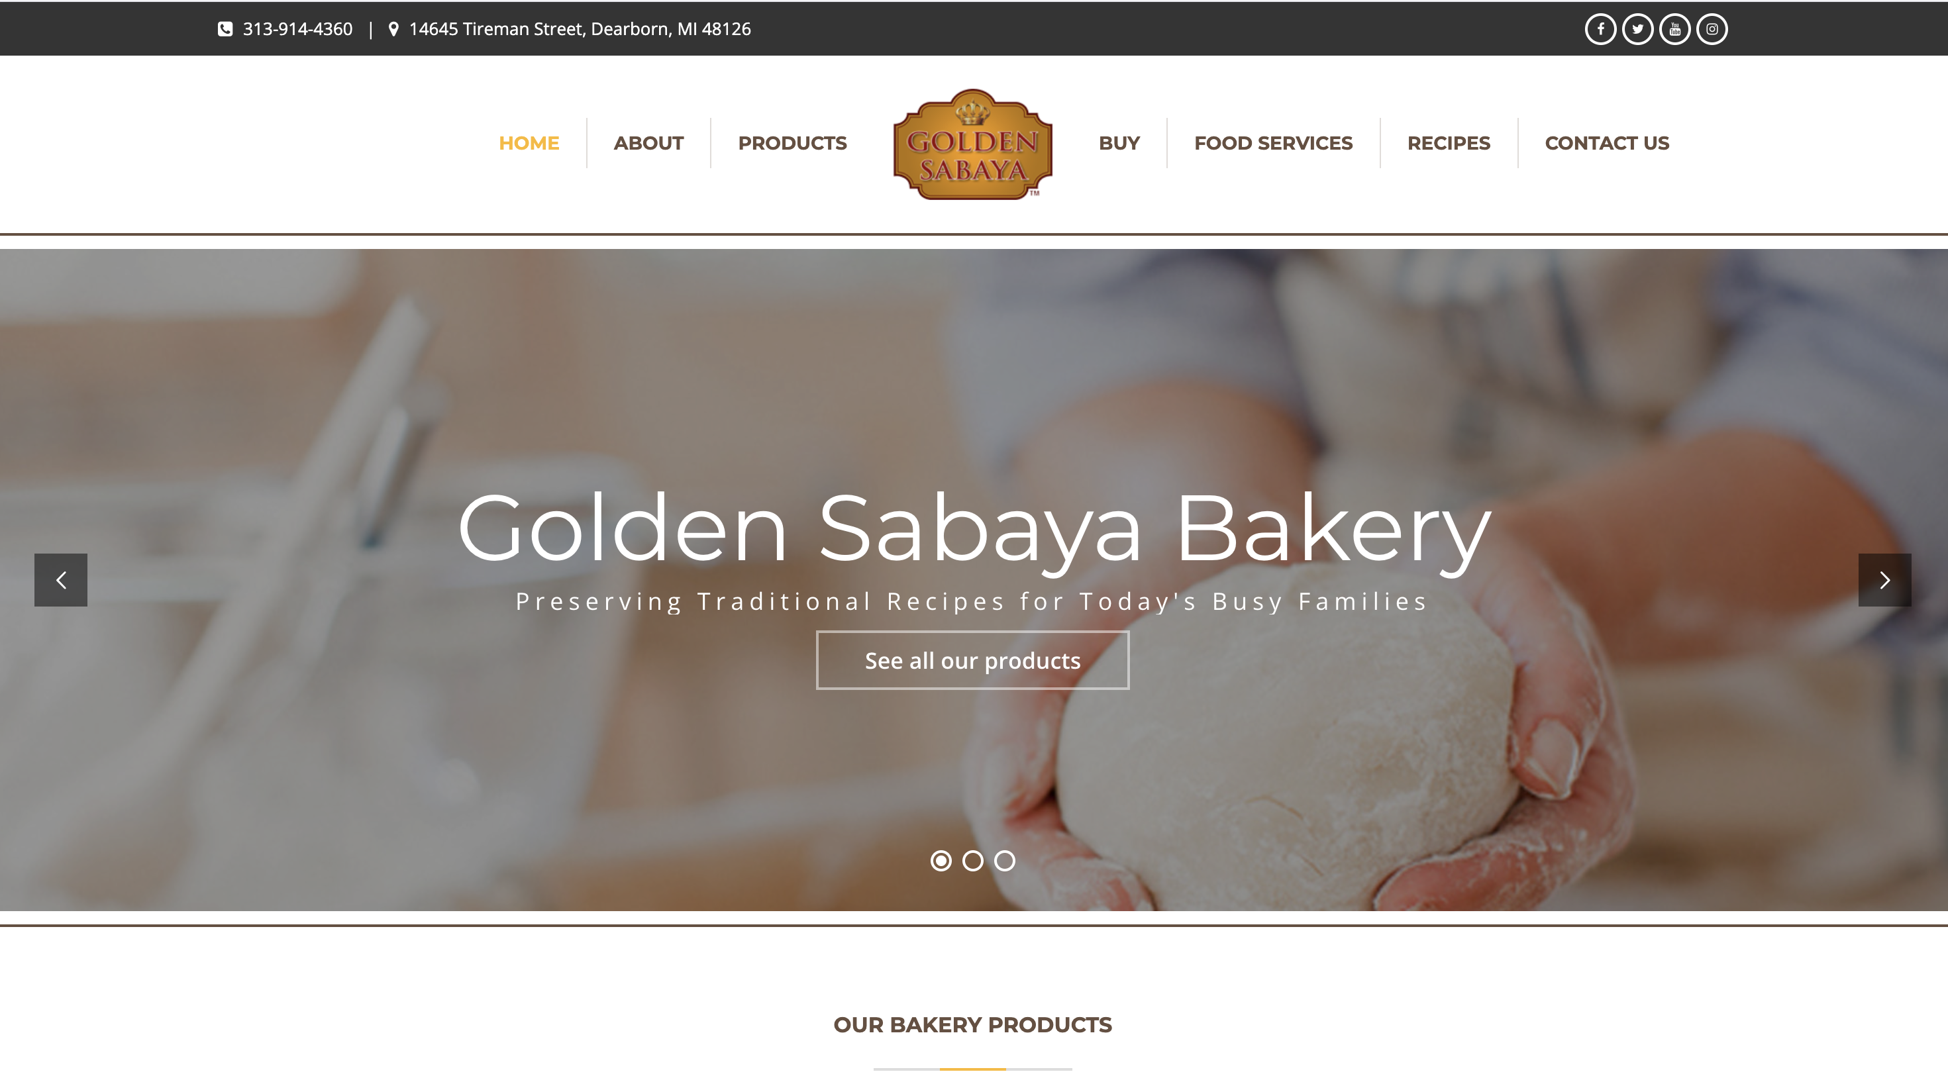Select the first slider dot
Viewport: 1948px width, 1078px height.
pos(941,860)
